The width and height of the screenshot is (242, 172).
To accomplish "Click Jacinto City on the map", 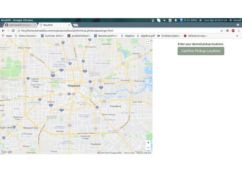I will click(x=109, y=84).
